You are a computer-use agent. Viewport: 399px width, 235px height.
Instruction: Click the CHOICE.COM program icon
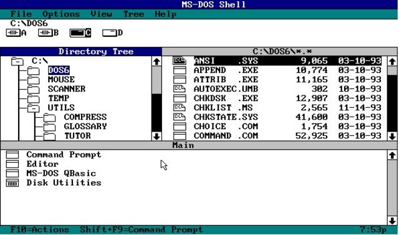(180, 127)
